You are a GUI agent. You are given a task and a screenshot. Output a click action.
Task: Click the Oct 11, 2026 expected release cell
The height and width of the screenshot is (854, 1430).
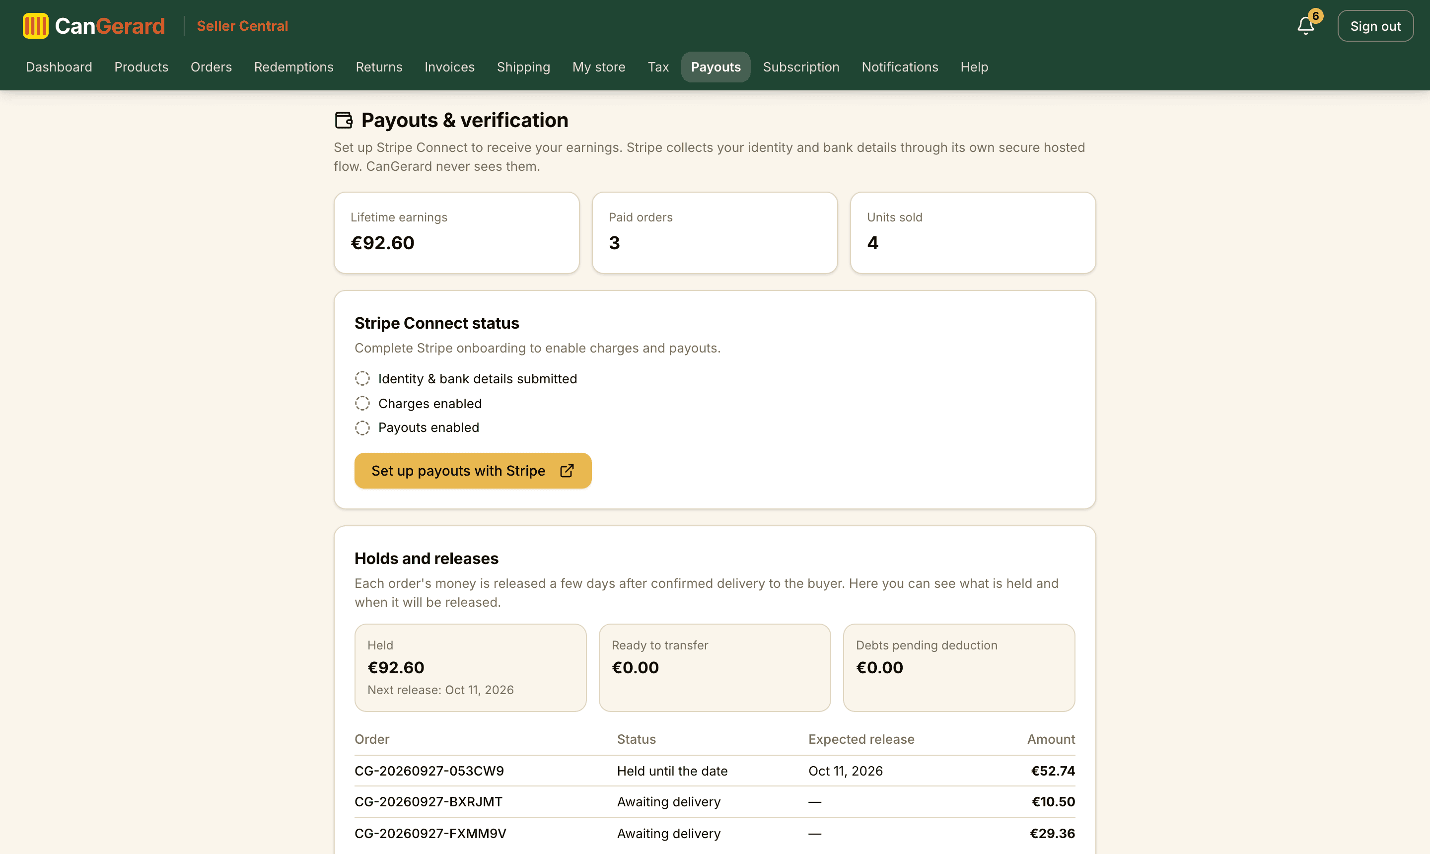point(846,771)
